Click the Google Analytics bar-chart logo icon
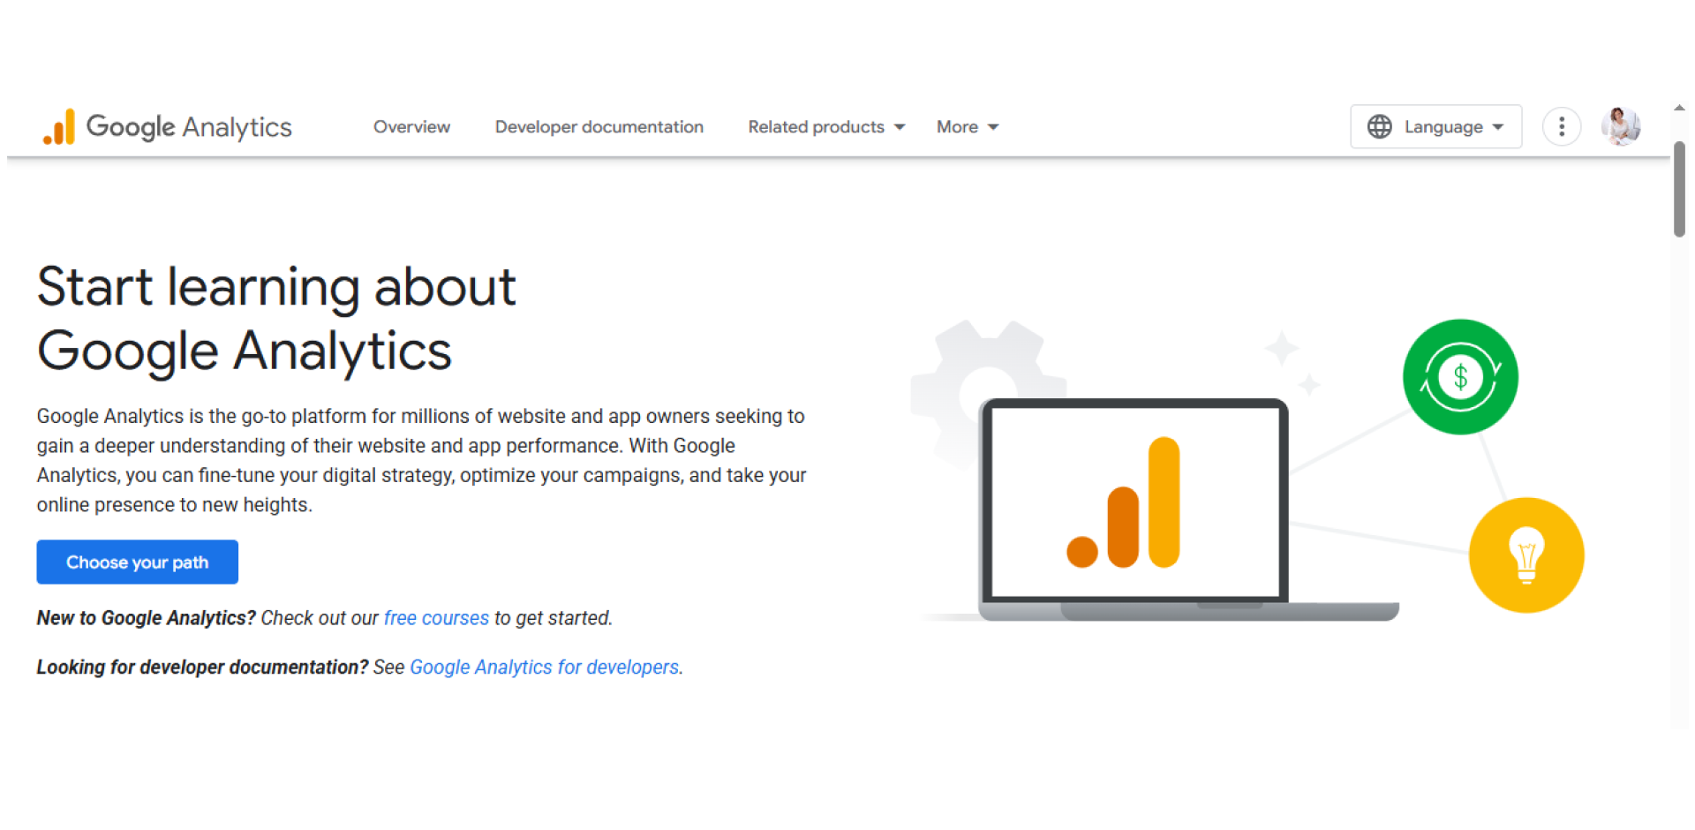 (x=58, y=126)
